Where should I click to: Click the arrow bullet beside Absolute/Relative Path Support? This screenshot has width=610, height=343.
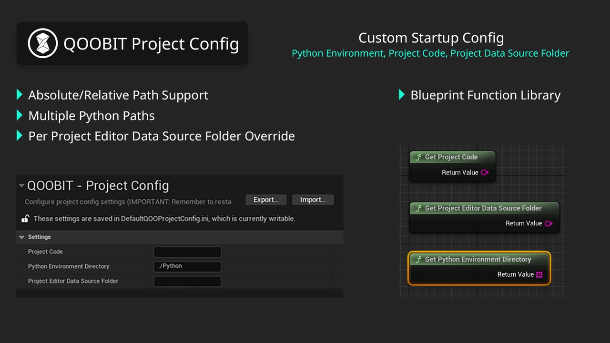[x=20, y=94]
